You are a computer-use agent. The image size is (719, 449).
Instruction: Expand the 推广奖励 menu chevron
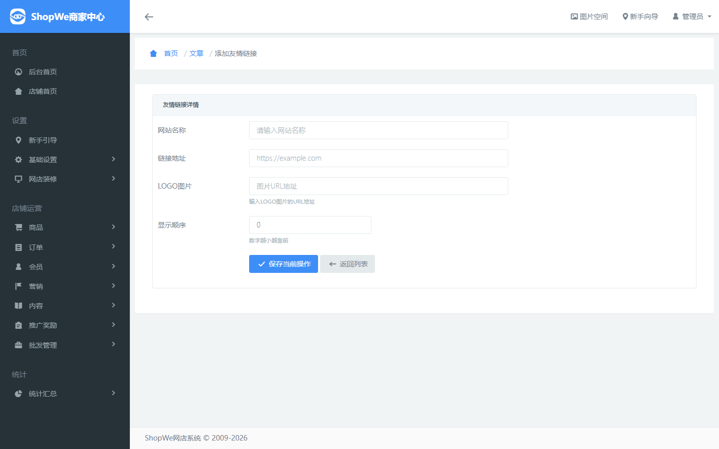pos(113,325)
